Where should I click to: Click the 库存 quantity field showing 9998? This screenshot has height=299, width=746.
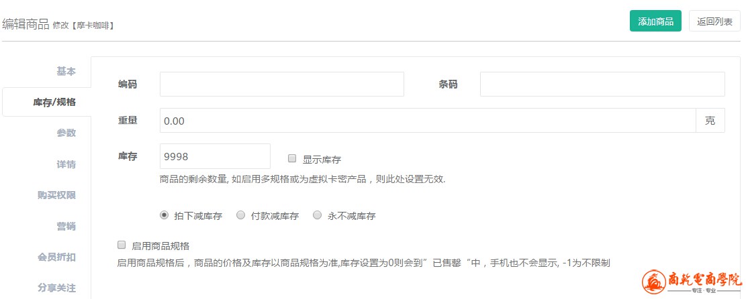coord(215,156)
